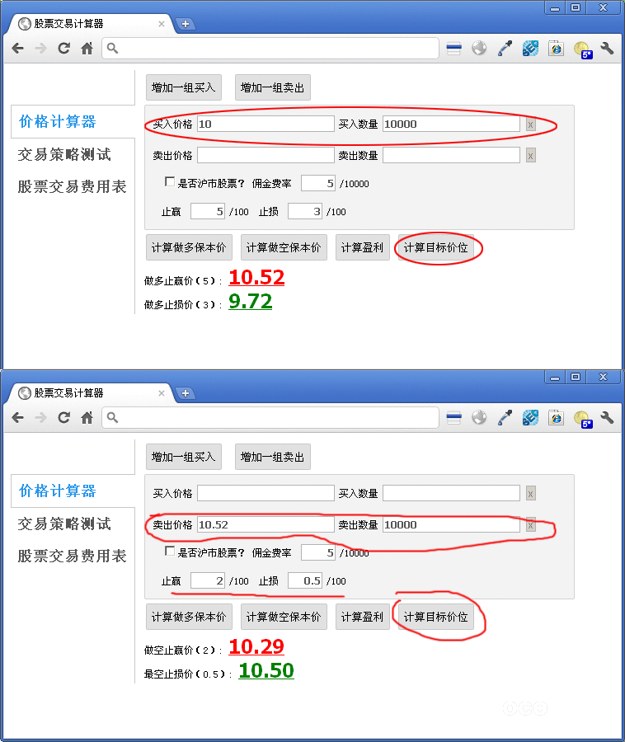Click the address bar in top window
Screen dimensions: 625x742
click(270, 48)
